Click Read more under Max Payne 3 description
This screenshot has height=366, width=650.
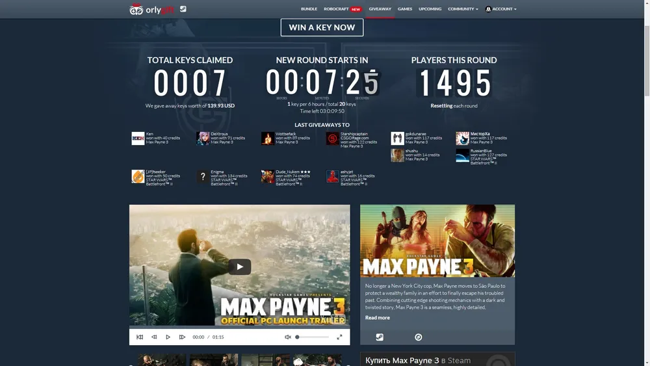pyautogui.click(x=378, y=318)
